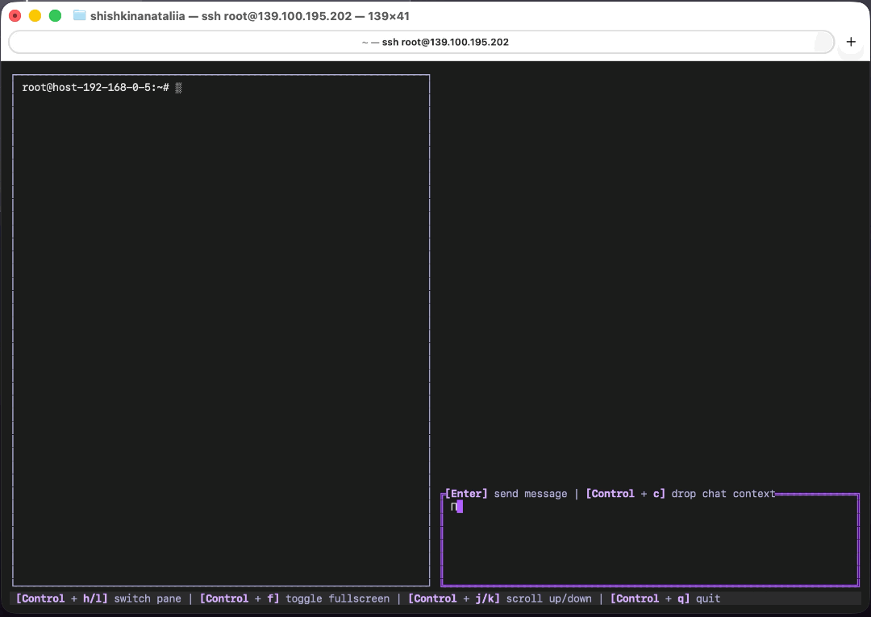Image resolution: width=871 pixels, height=617 pixels.
Task: Click the [Control + c] drop chat context hint
Action: (x=681, y=494)
